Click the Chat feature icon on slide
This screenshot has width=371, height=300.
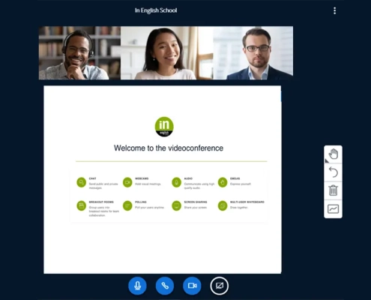[82, 182]
